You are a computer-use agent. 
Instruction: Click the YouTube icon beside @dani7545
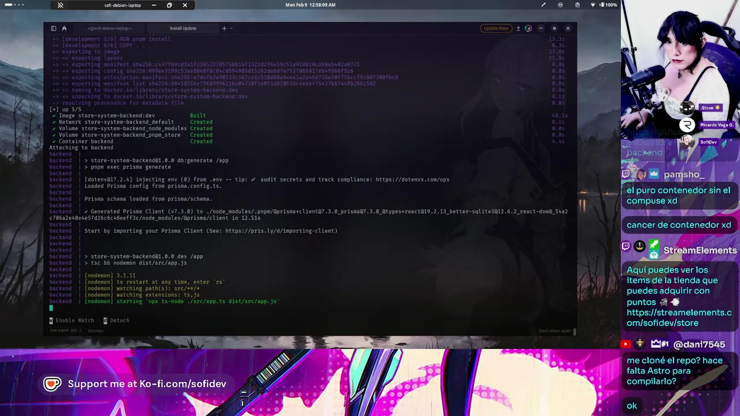pyautogui.click(x=626, y=344)
